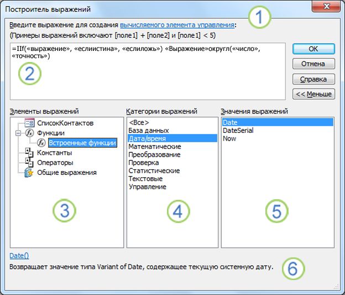The height and width of the screenshot is (295, 345).
Task: Select Статистические category
Action: click(x=172, y=170)
